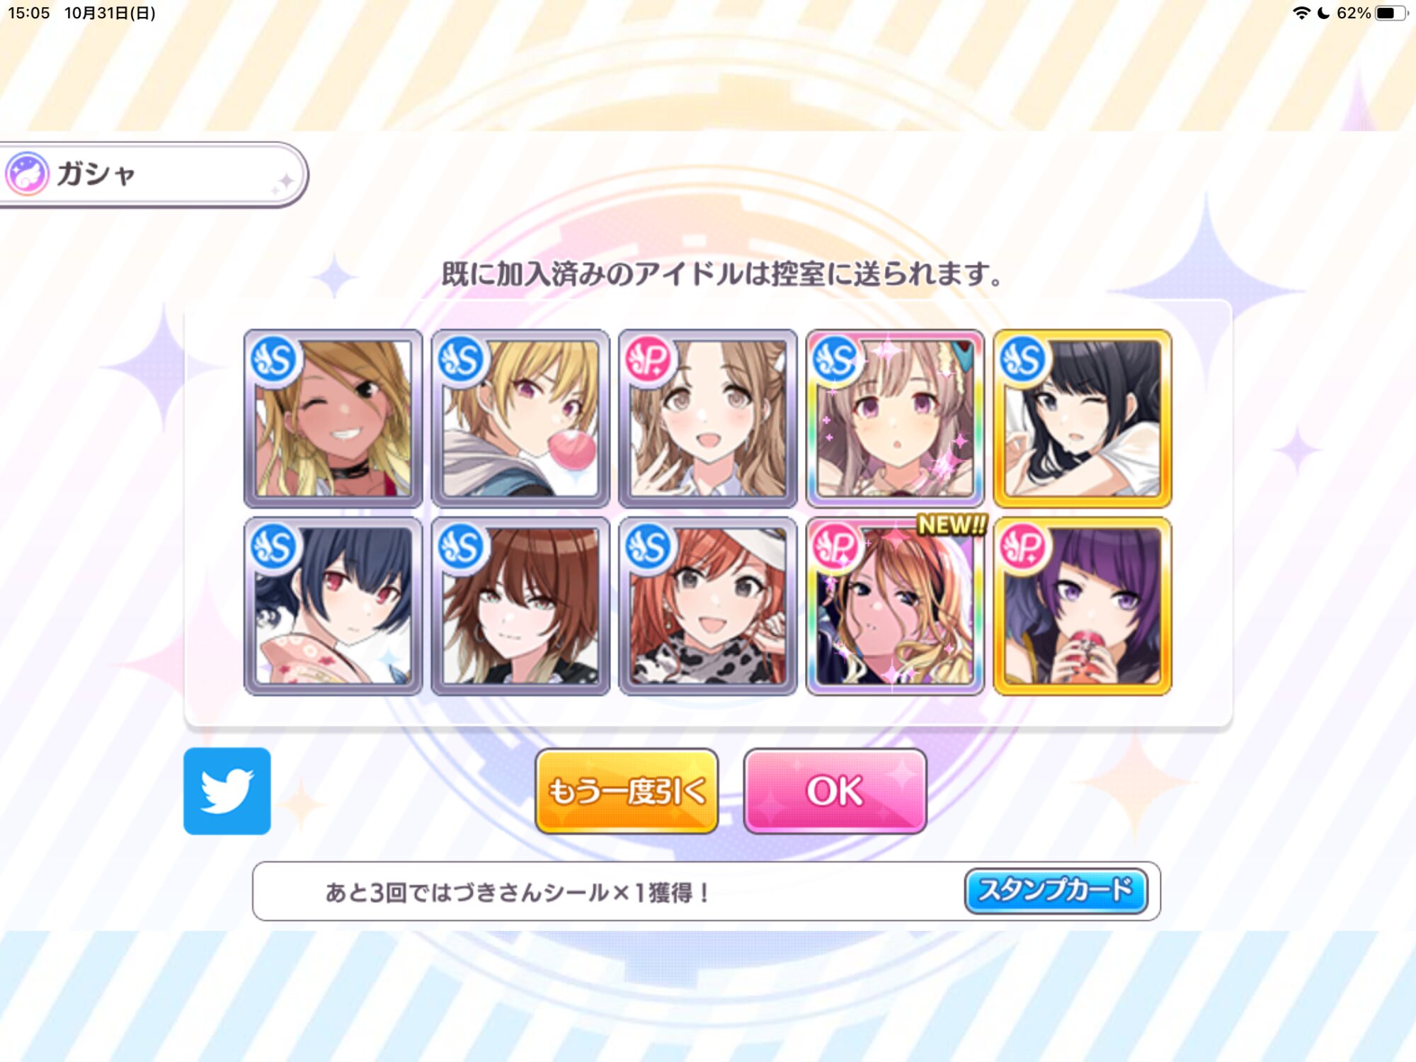The height and width of the screenshot is (1062, 1416).
Task: Tap the あと3回 stamp progress message bar
Action: click(706, 891)
